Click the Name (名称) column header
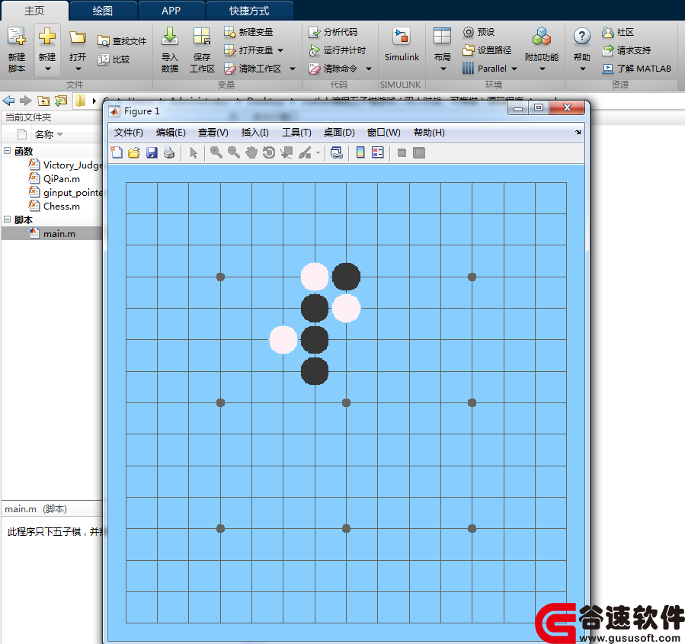 [44, 135]
